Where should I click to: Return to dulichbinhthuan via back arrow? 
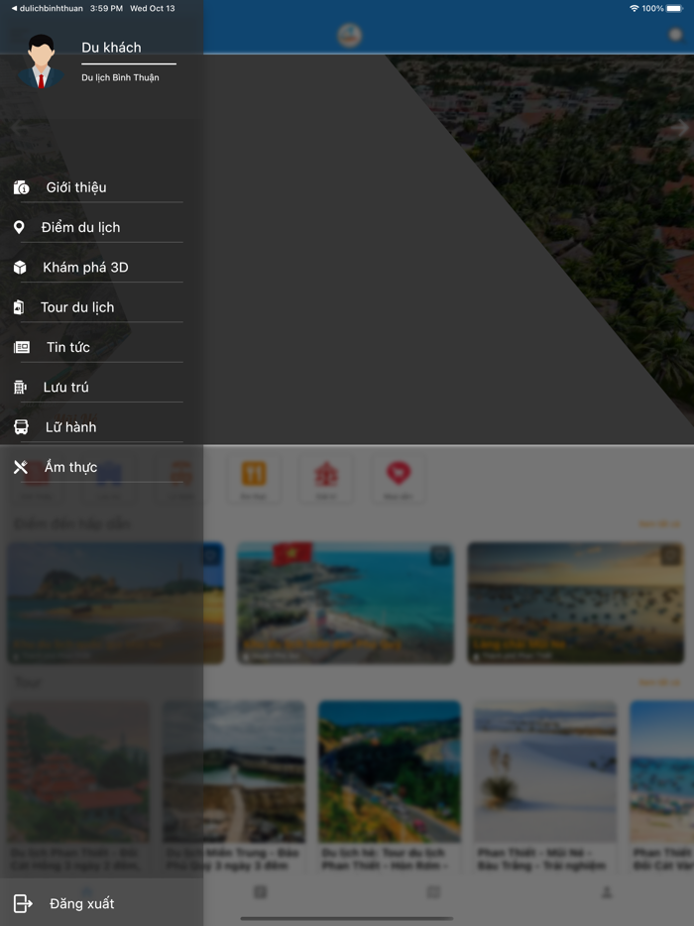(x=47, y=8)
